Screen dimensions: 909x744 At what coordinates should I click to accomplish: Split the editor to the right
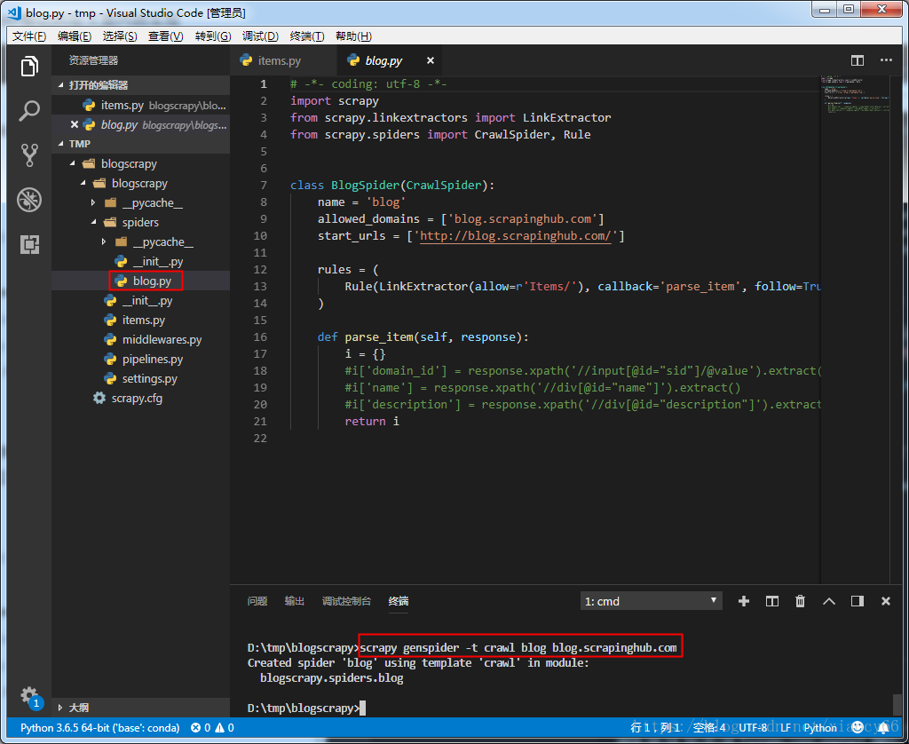tap(857, 60)
